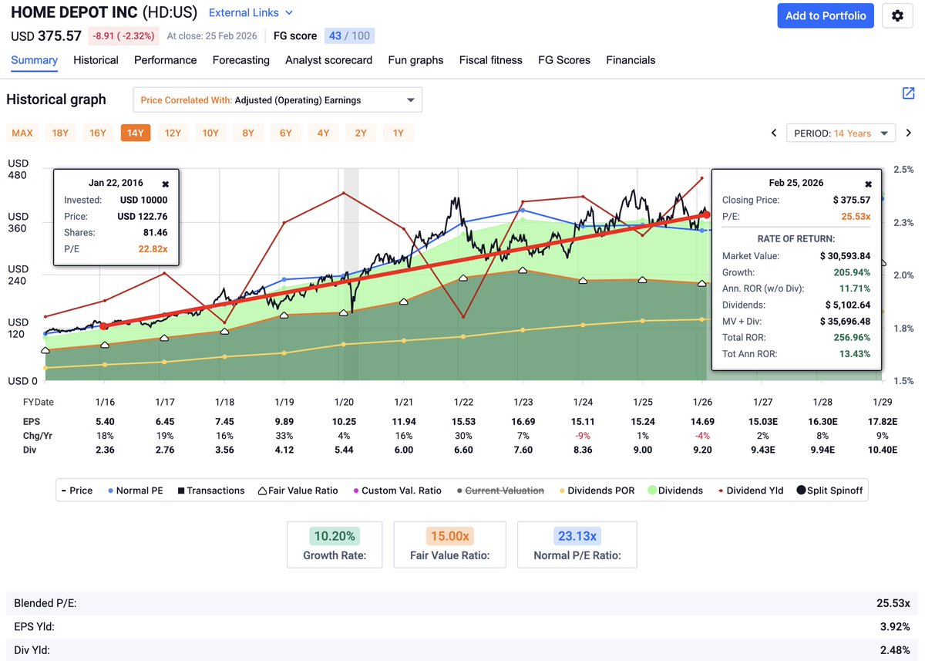Click the 10.20% Growth Rate box
This screenshot has width=925, height=661.
pyautogui.click(x=335, y=545)
